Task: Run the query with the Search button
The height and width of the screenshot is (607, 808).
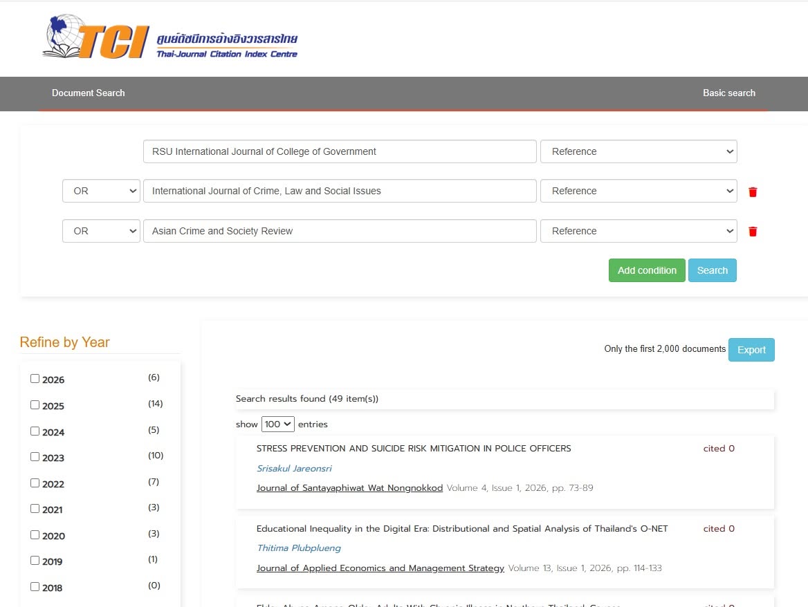Action: click(712, 270)
